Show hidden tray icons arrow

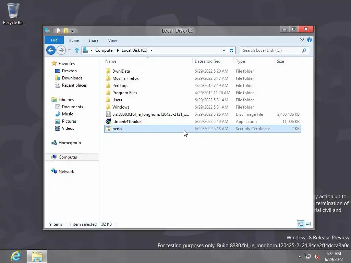coord(300,256)
